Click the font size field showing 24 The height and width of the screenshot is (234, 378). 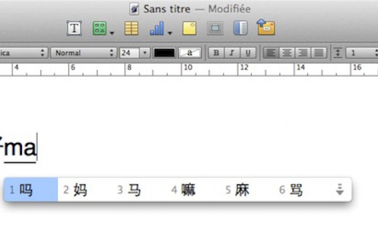(x=129, y=53)
